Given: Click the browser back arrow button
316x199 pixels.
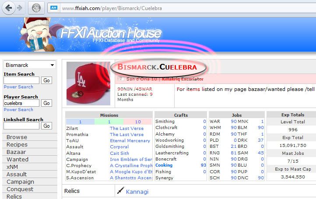Looking at the screenshot, I should click(x=8, y=7).
